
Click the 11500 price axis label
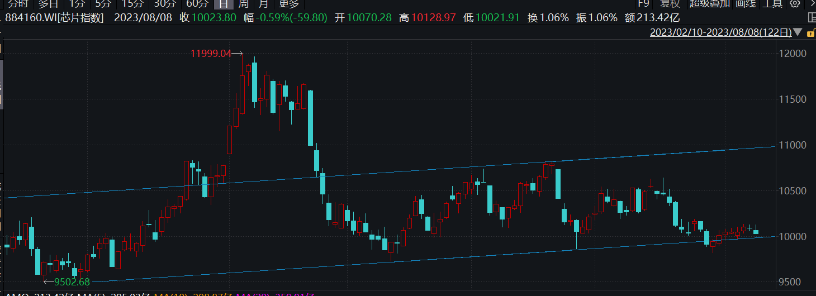[794, 99]
